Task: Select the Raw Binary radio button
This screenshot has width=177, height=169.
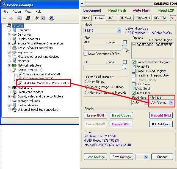Action: [x=87, y=81]
